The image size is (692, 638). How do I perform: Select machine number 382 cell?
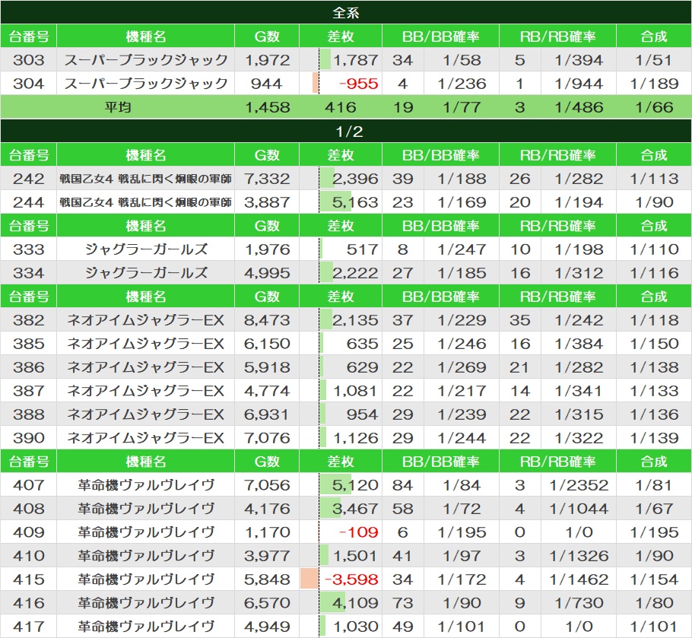pyautogui.click(x=29, y=320)
